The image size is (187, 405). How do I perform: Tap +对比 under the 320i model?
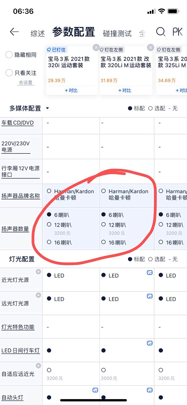tap(71, 90)
